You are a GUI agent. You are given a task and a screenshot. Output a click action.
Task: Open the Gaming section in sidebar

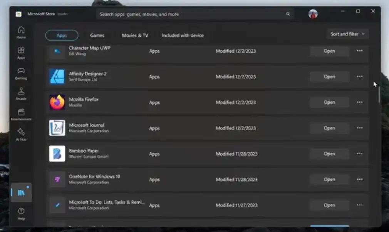[21, 73]
